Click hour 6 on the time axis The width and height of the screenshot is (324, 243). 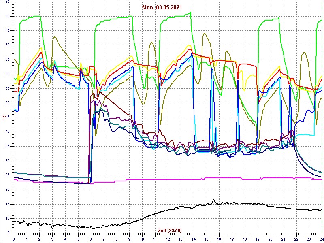(91, 239)
